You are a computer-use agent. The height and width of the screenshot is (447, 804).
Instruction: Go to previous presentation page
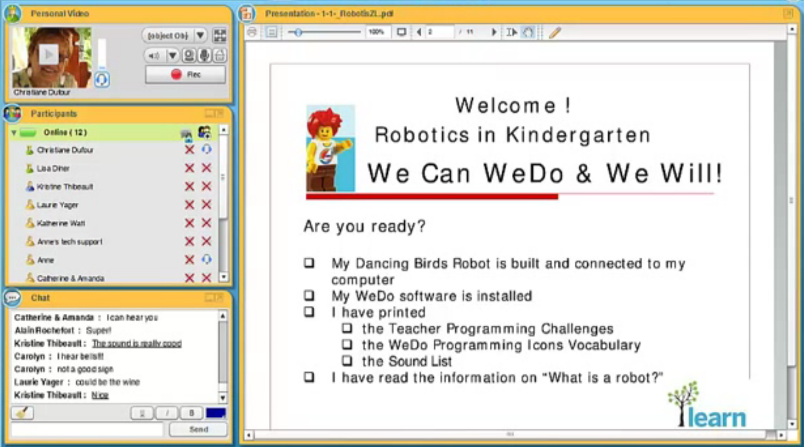click(x=419, y=32)
